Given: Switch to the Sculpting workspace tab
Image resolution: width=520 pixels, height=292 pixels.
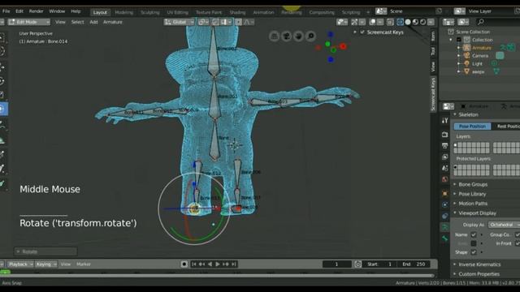Looking at the screenshot, I should [x=149, y=12].
